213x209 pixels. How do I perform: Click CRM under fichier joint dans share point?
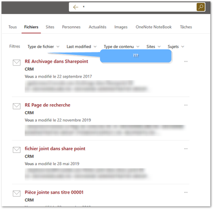coord(29,157)
